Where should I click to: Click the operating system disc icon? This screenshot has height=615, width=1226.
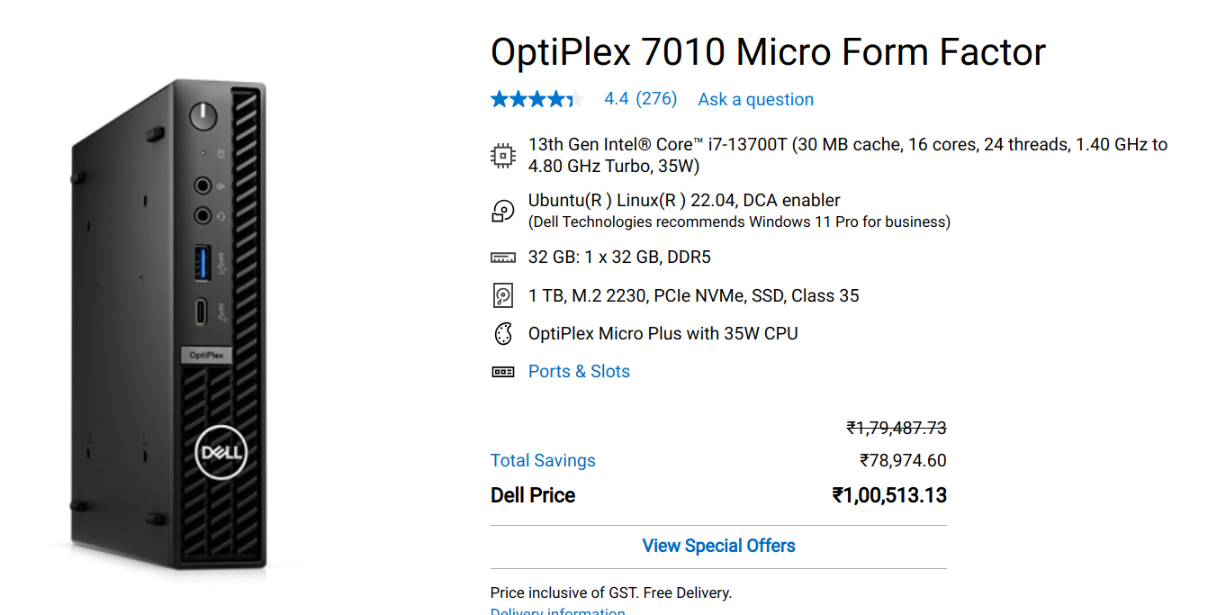502,211
